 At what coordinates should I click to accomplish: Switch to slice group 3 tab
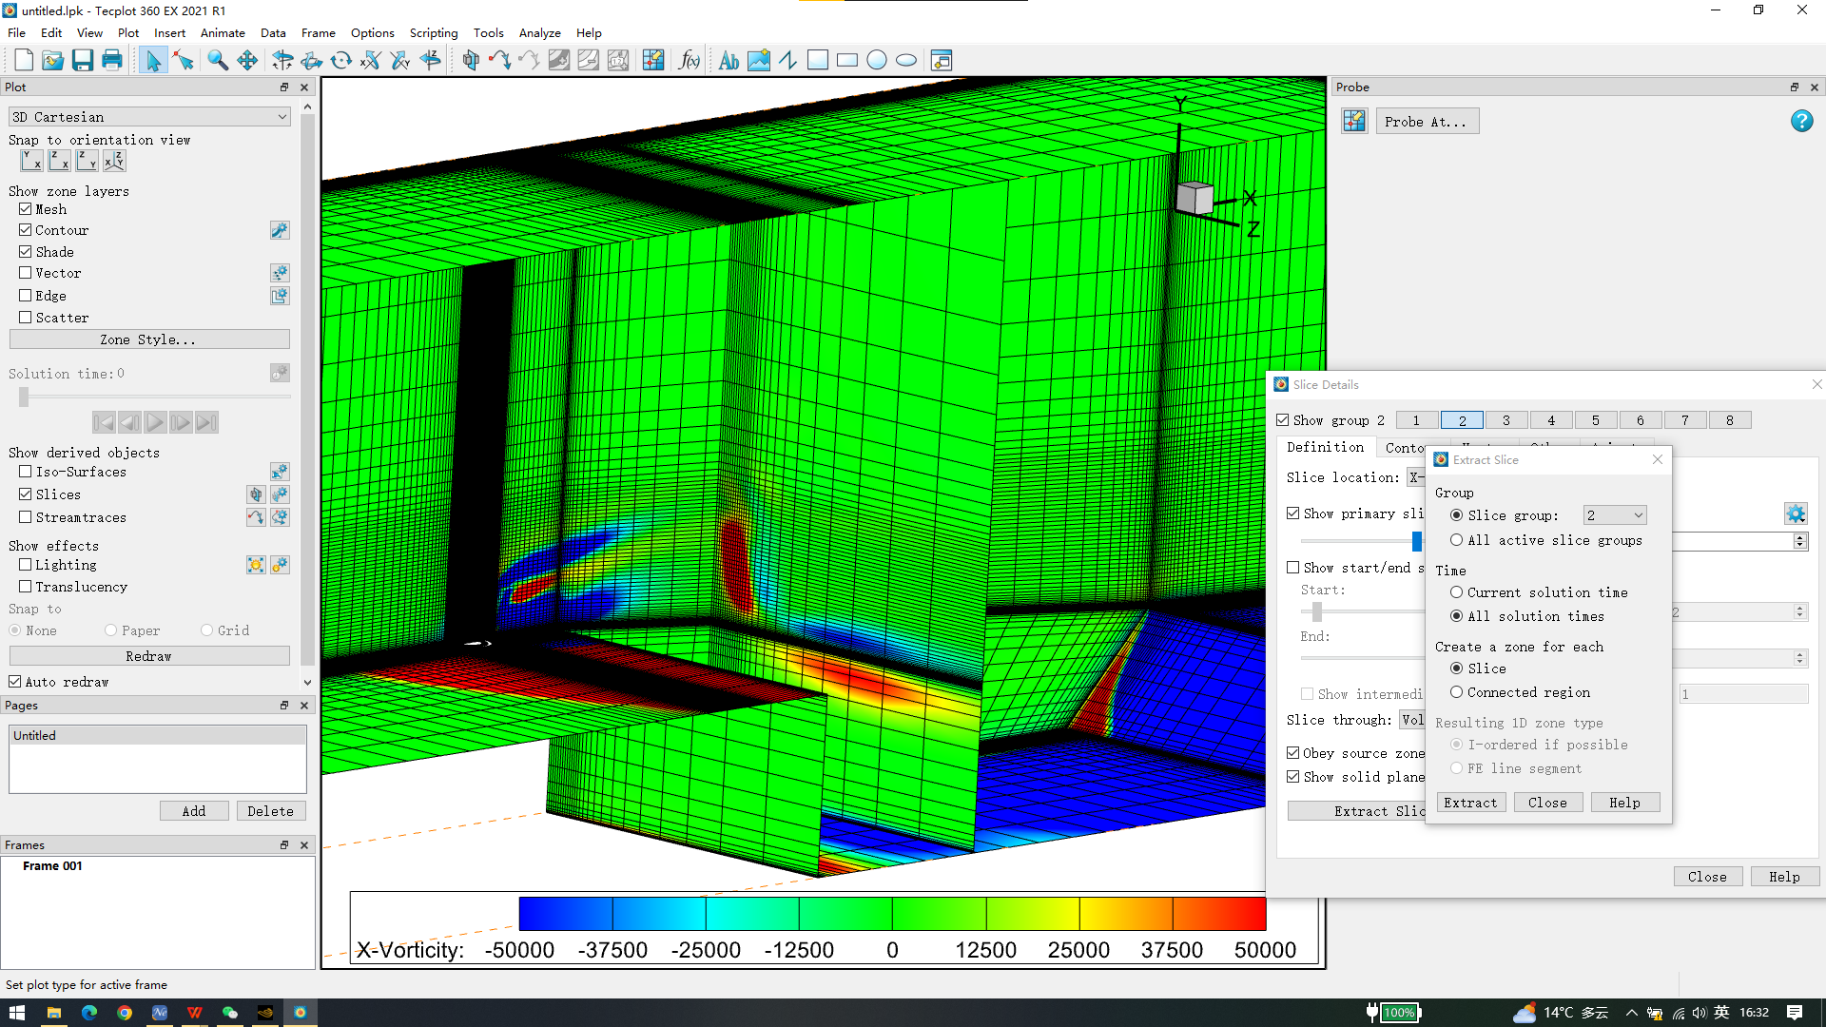[x=1505, y=420]
